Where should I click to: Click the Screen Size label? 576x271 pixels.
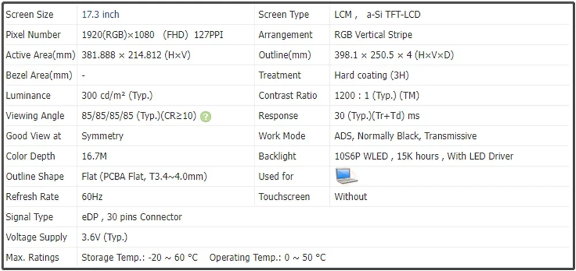pos(29,14)
